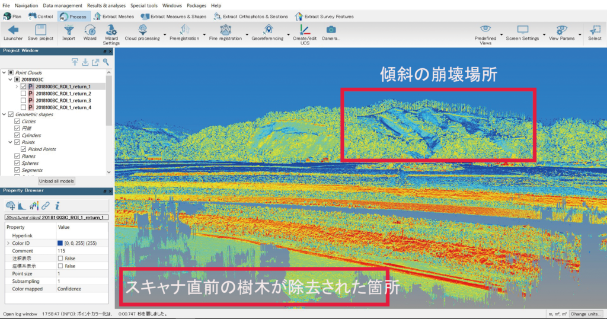Viewport: 607px width, 319px height.
Task: Click the search icon in Project Window
Action: [x=106, y=62]
